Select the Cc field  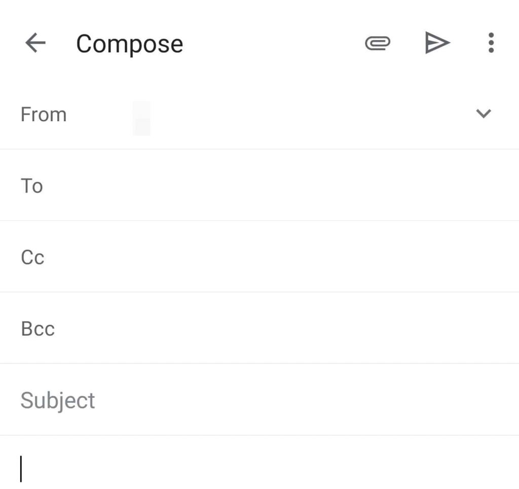tap(203, 257)
